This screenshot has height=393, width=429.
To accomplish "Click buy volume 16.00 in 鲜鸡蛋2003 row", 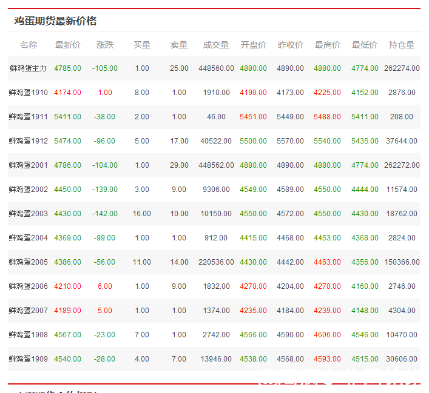I will point(142,214).
